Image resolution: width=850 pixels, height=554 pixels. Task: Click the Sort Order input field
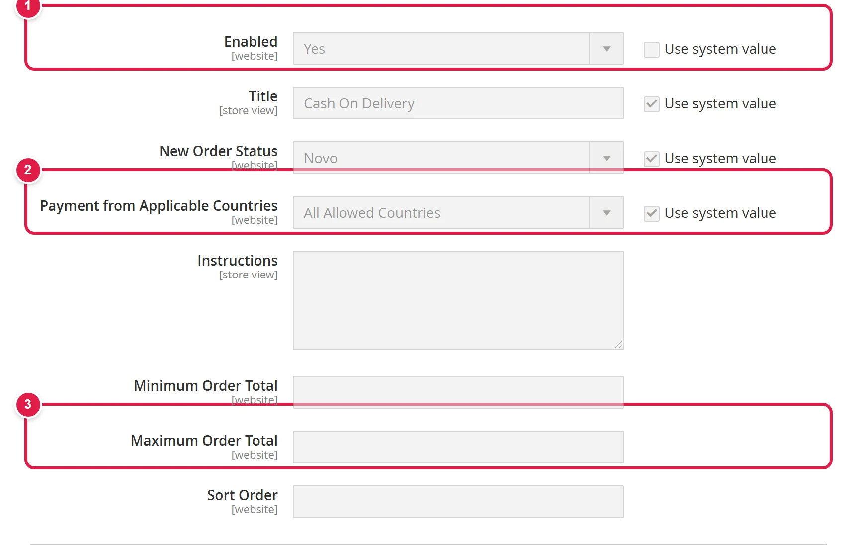coord(458,502)
